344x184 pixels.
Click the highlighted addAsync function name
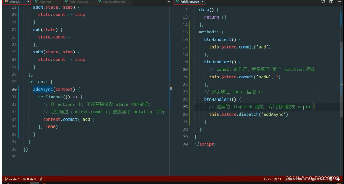click(43, 89)
